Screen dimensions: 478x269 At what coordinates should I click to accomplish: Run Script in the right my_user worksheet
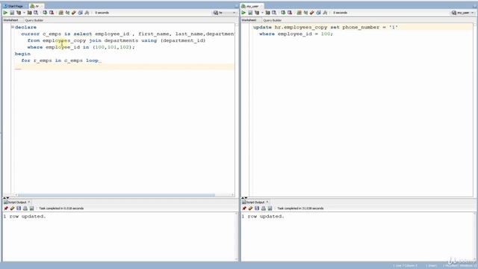(250, 13)
